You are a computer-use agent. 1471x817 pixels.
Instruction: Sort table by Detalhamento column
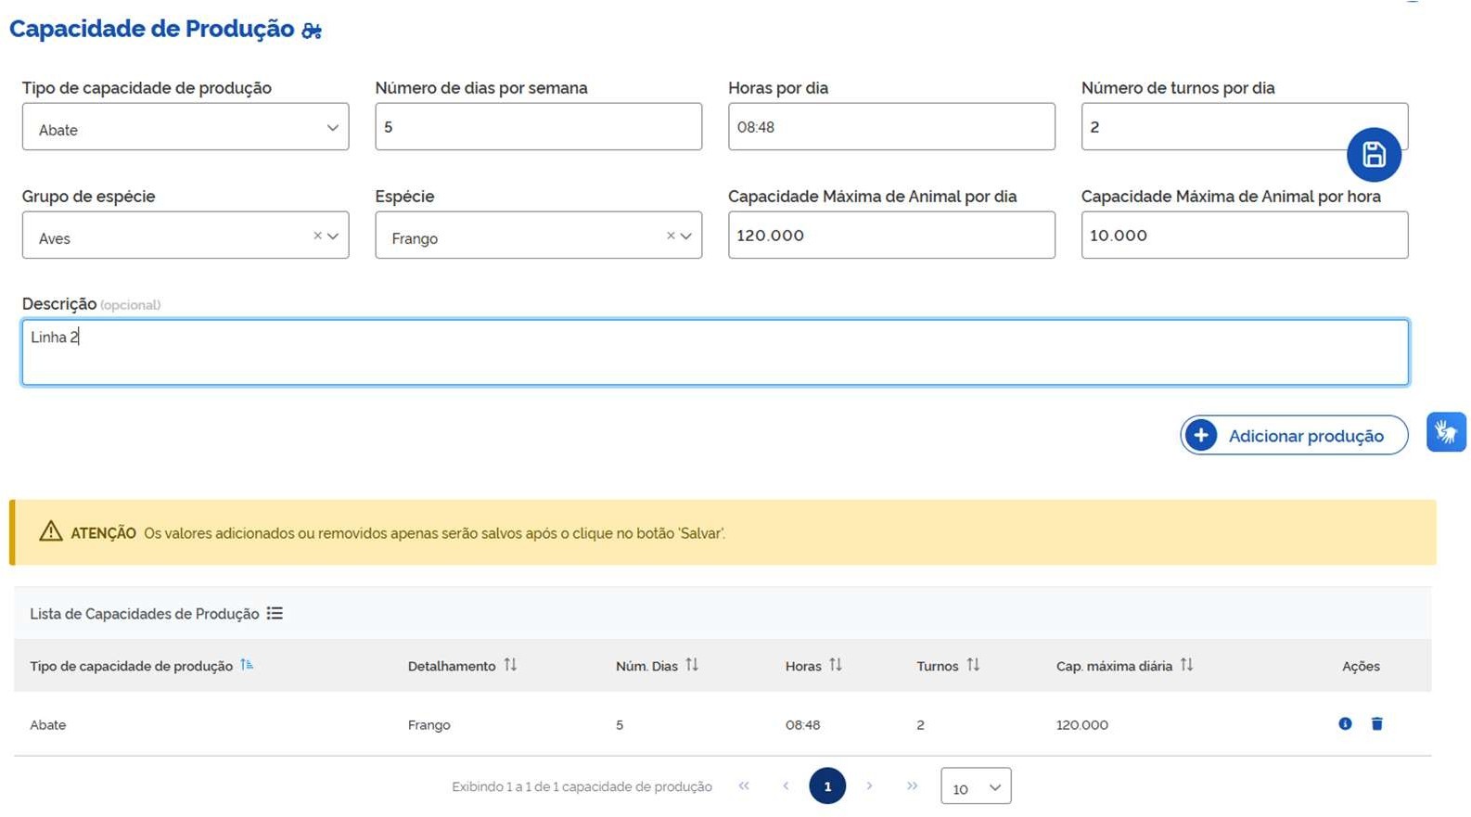tap(510, 665)
